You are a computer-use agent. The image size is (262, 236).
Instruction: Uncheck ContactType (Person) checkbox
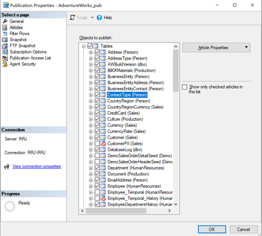(x=97, y=95)
